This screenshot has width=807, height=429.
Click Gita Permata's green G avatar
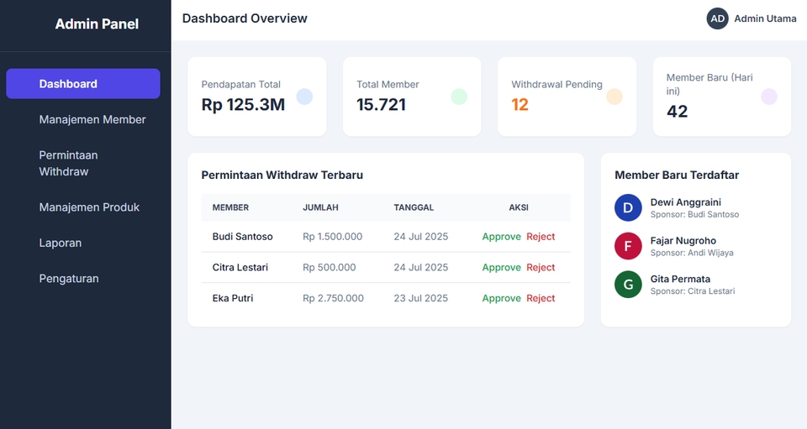coord(628,285)
